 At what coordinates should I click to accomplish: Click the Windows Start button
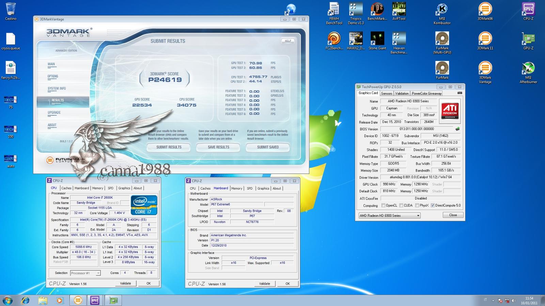point(7,300)
